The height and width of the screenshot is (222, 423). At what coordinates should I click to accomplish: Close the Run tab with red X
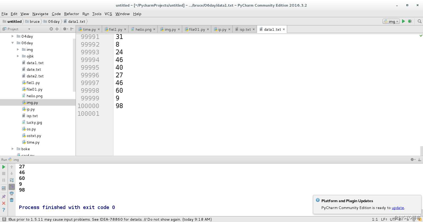(x=4, y=203)
